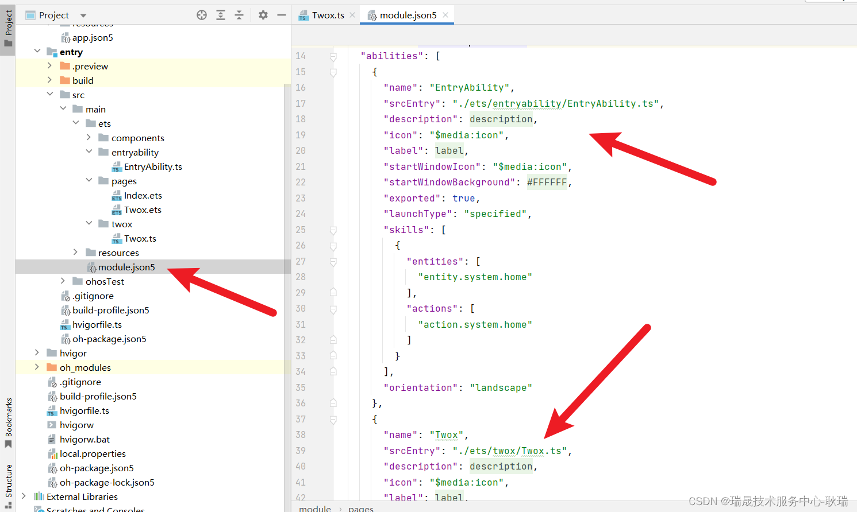
Task: Click the EntryAbility.ts file icon
Action: [117, 167]
